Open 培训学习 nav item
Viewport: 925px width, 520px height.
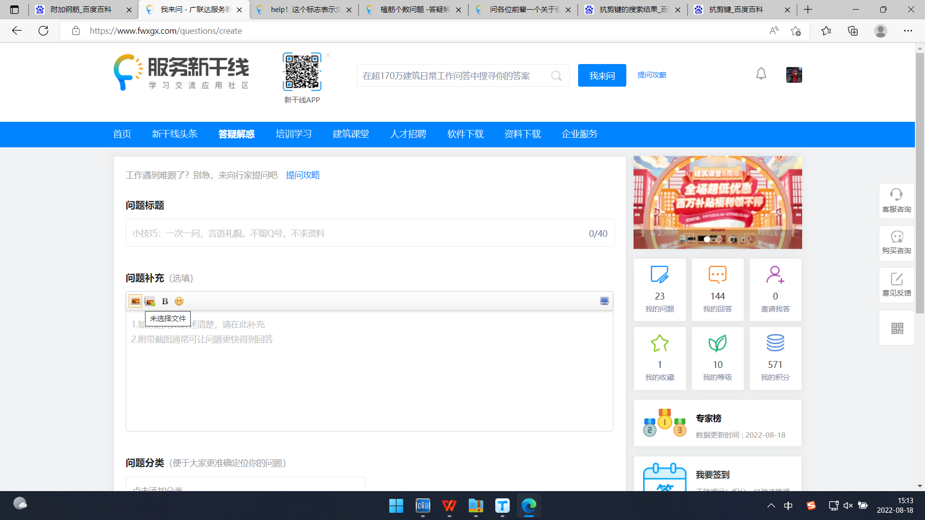coord(293,134)
